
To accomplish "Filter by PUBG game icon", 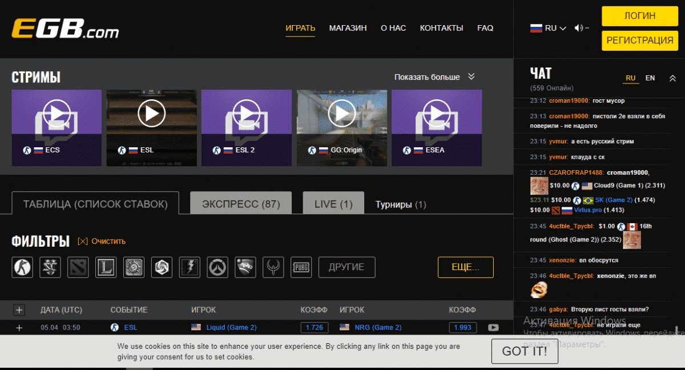I will click(x=301, y=267).
